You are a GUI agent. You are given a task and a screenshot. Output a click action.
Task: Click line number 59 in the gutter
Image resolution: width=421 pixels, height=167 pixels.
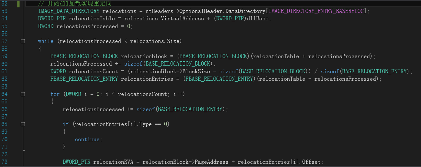(x=5, y=56)
